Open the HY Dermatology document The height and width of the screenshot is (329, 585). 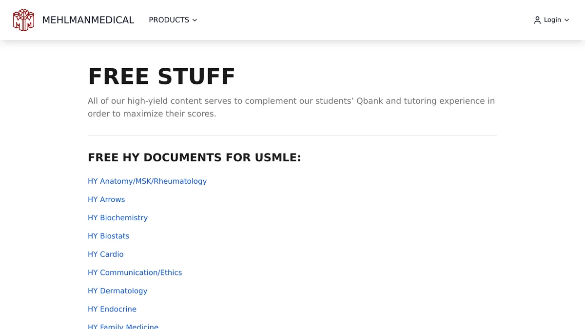pyautogui.click(x=117, y=291)
